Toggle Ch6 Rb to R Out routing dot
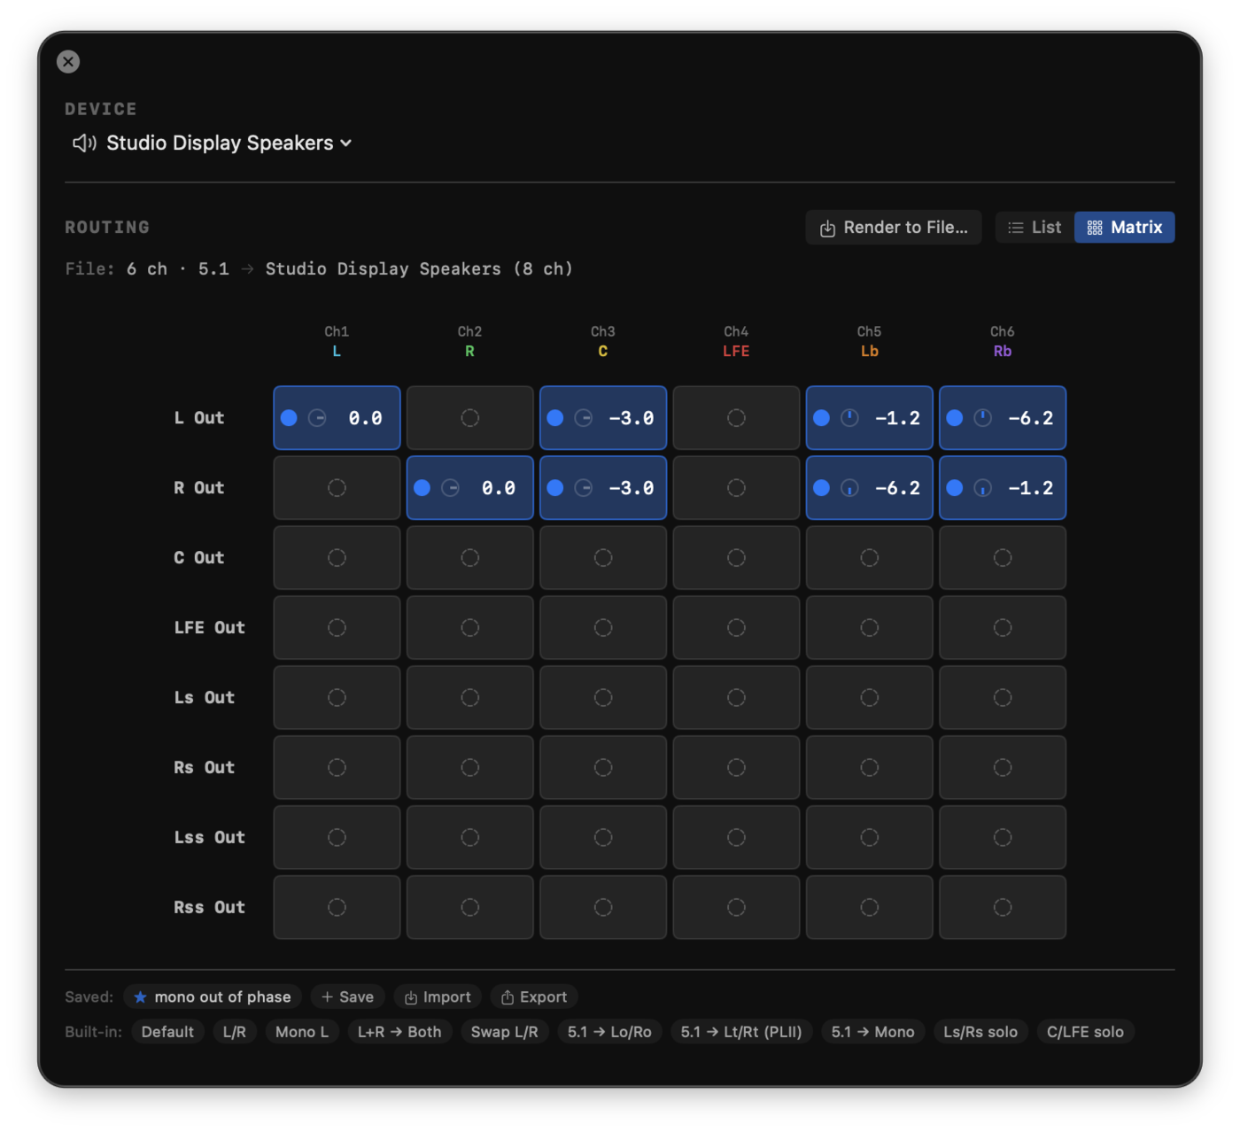 tap(955, 488)
